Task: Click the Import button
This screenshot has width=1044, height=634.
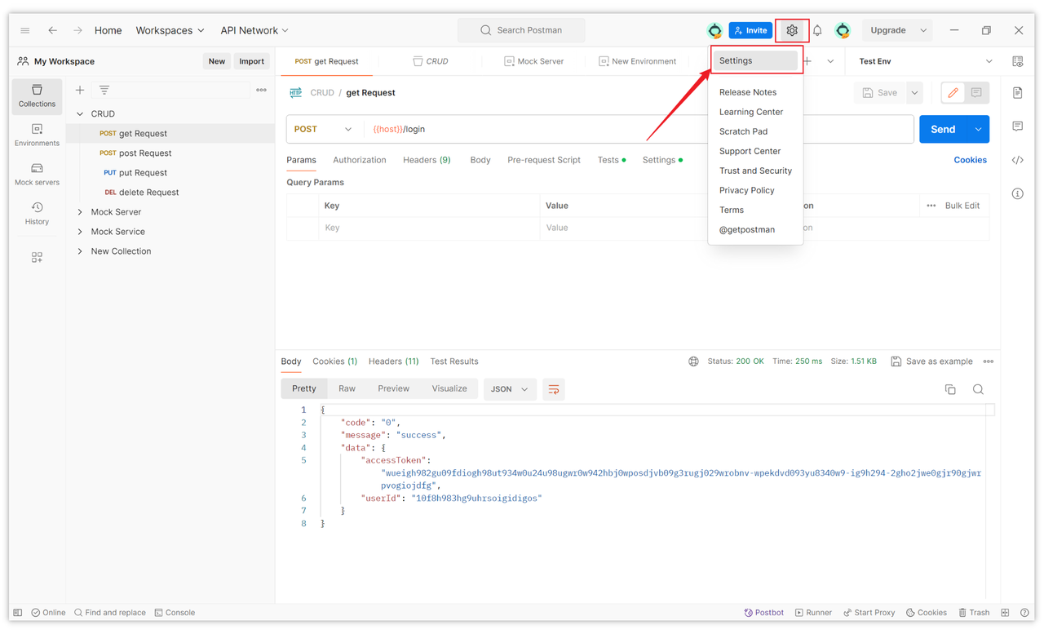Action: point(251,61)
